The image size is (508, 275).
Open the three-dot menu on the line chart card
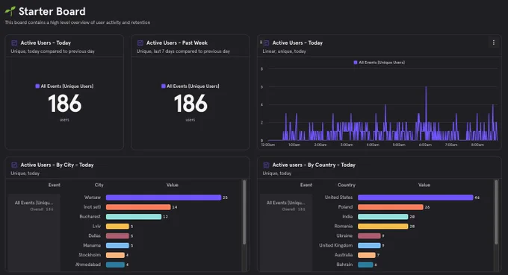[x=493, y=42]
